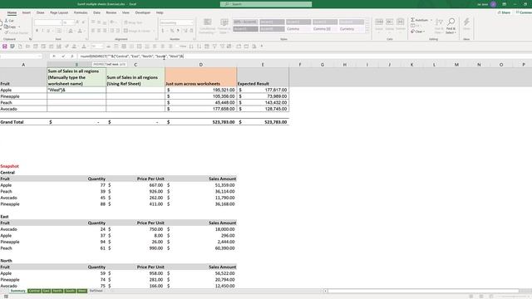This screenshot has width=532, height=299.
Task: Open Find & Select menu
Action: point(451,26)
